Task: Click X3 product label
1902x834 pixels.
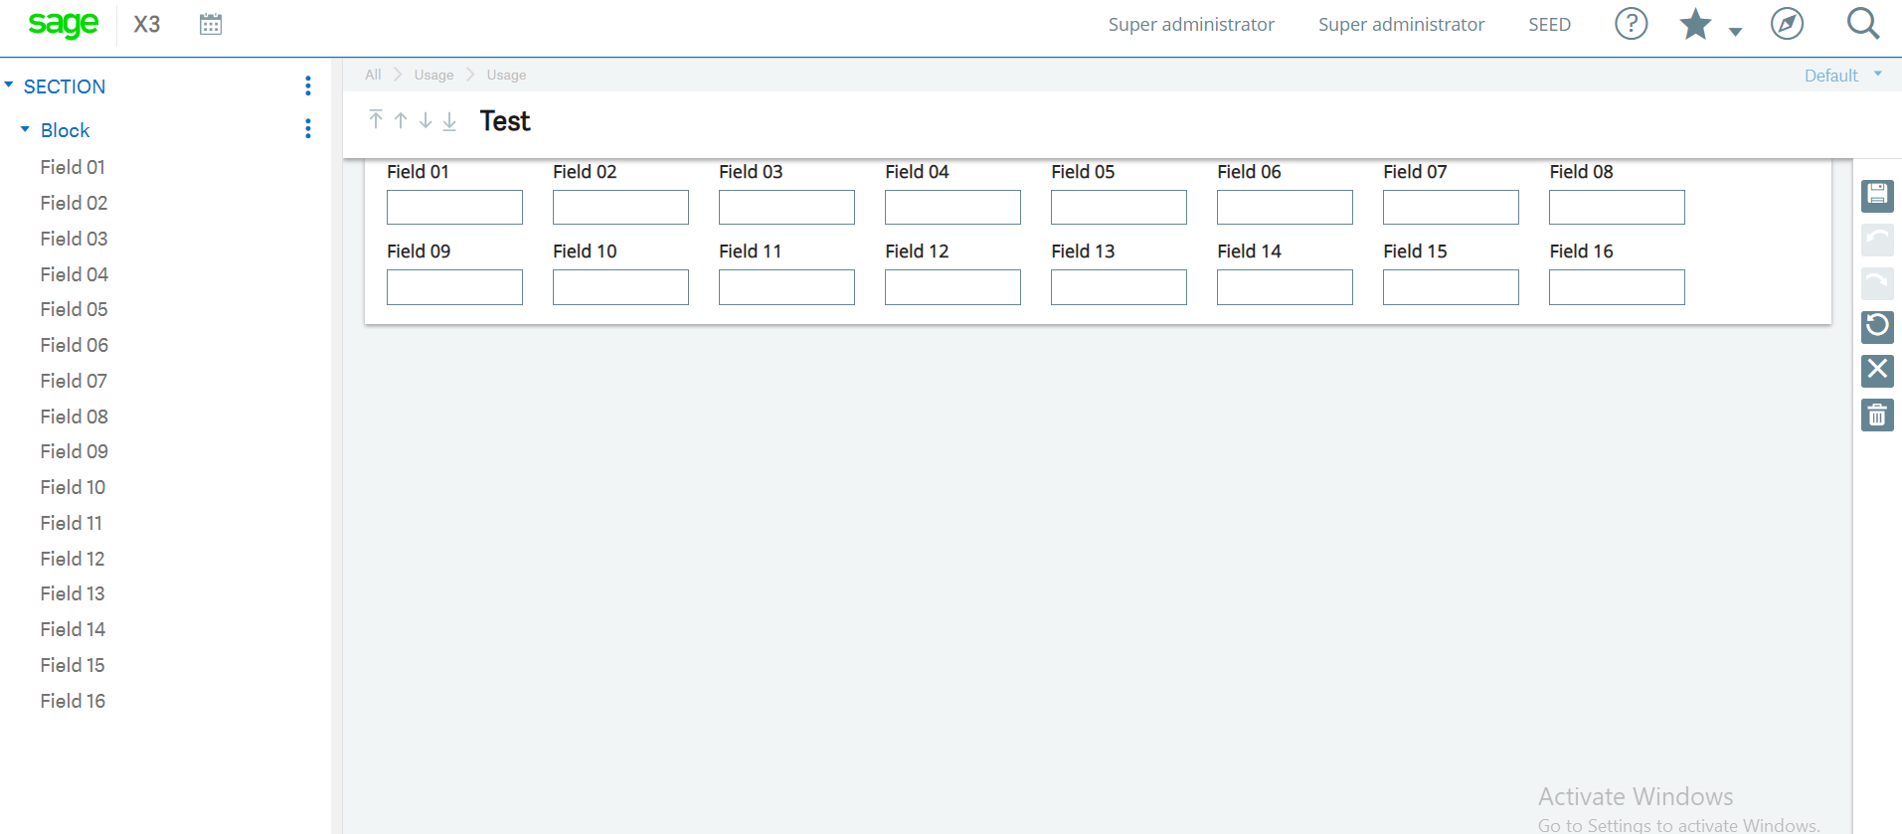Action: point(147,24)
